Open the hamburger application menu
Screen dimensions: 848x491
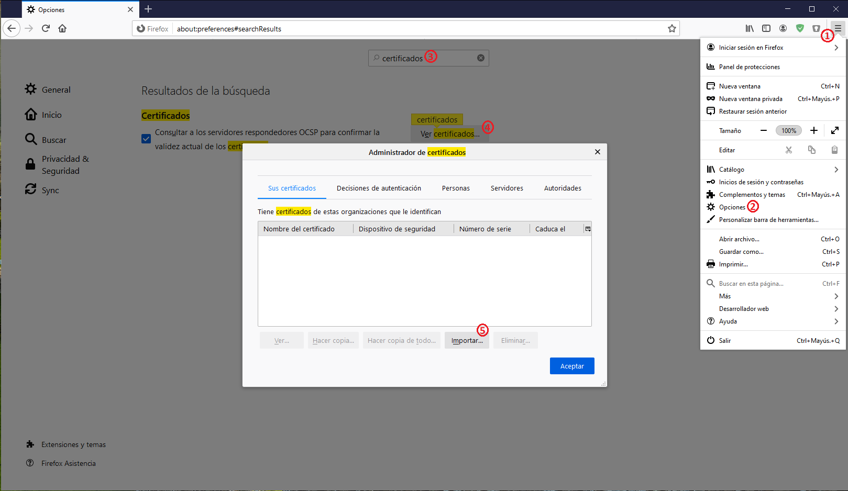pos(838,28)
